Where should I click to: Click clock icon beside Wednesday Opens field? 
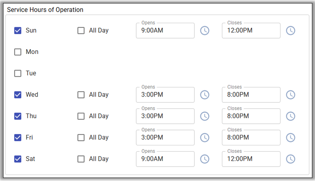204,95
